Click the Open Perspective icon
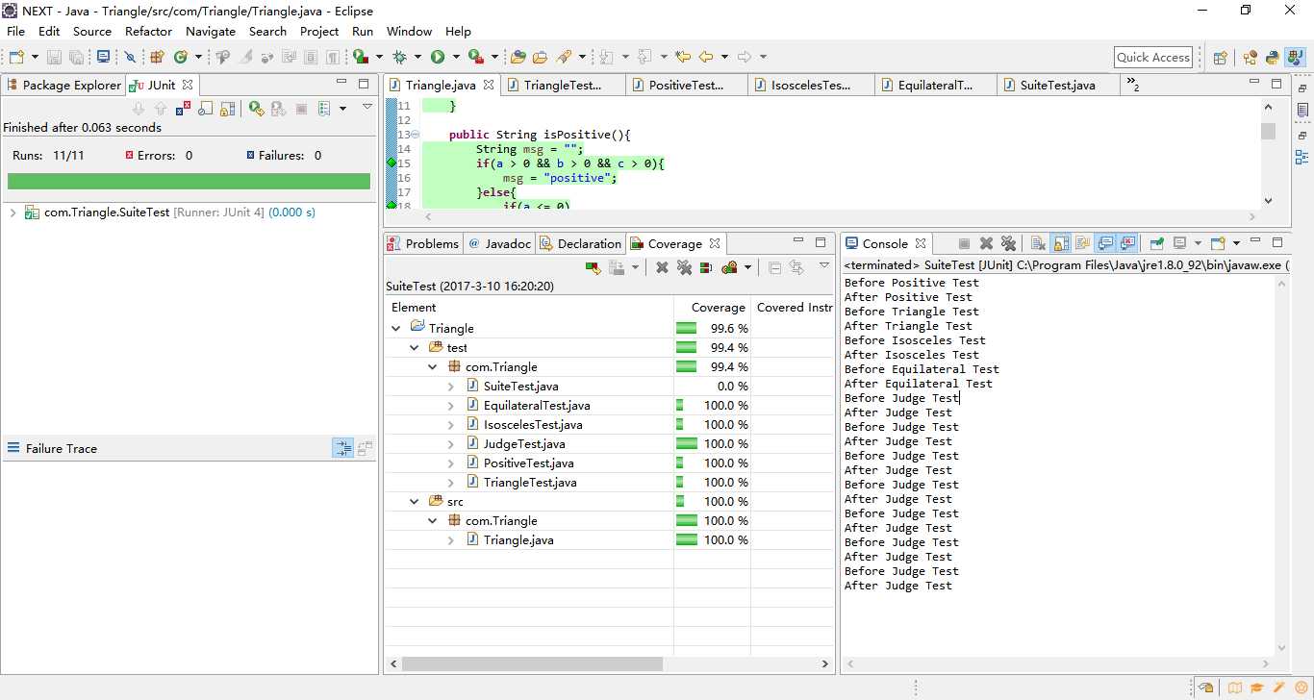This screenshot has height=700, width=1314. (x=1220, y=58)
